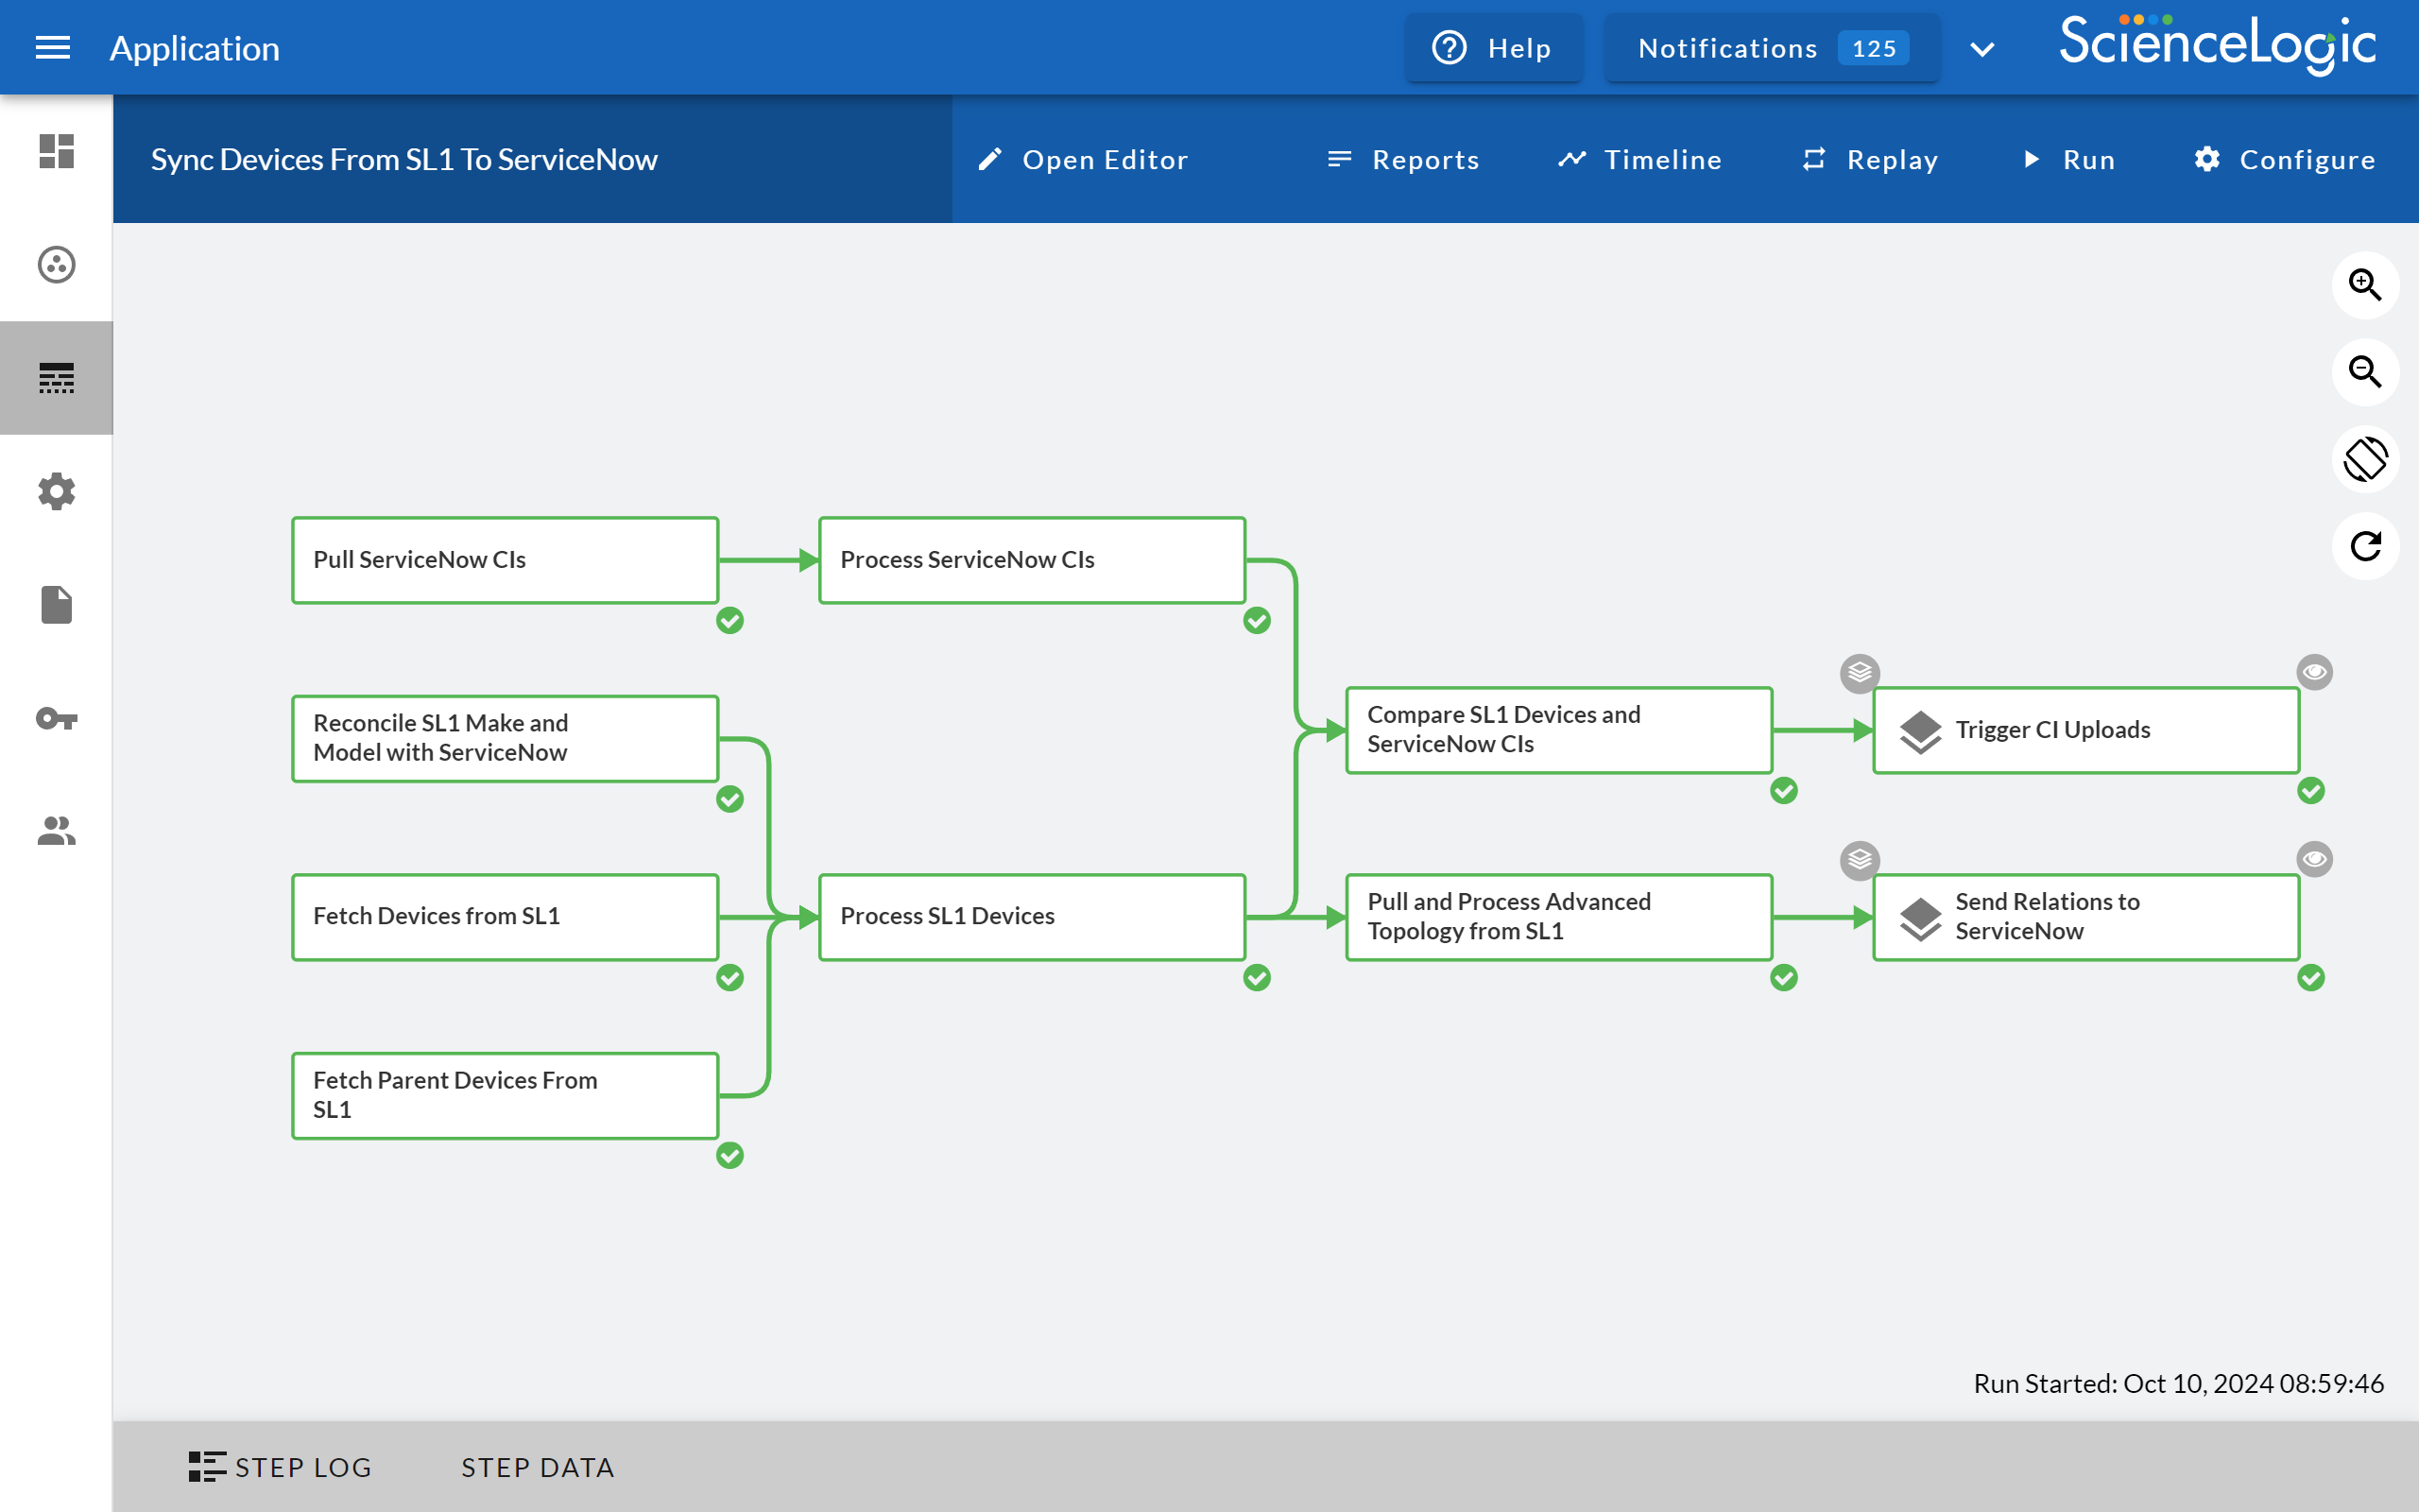Open Notifications with 125 count
2419x1512 pixels.
[1773, 47]
